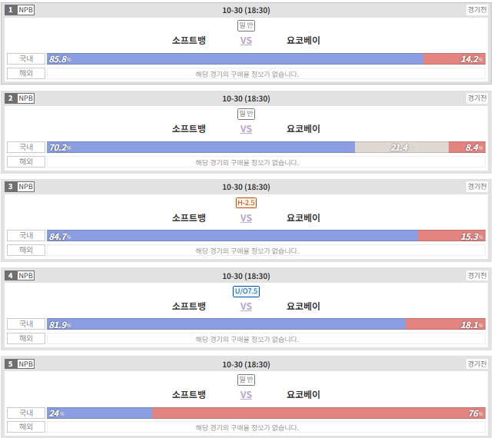Viewport: 494px width, 438px height.
Task: Click the NPB league tag of match 1
Action: click(25, 10)
